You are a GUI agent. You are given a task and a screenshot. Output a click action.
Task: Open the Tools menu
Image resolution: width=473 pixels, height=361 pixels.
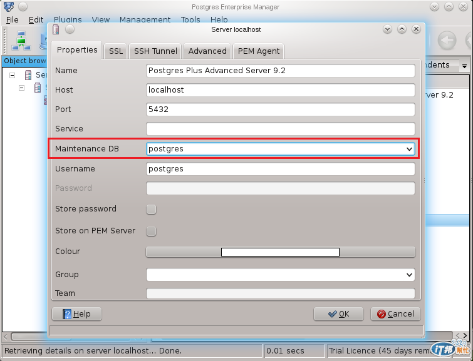pyautogui.click(x=190, y=20)
